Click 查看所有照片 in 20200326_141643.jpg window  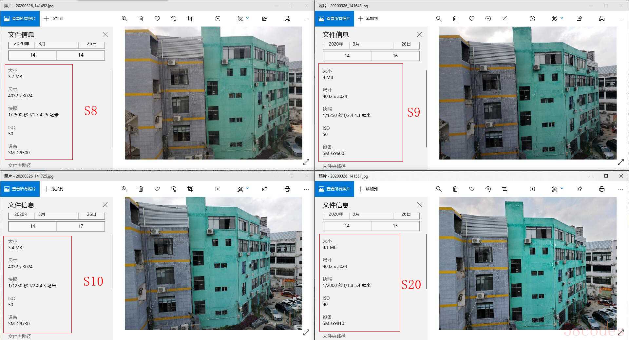334,19
